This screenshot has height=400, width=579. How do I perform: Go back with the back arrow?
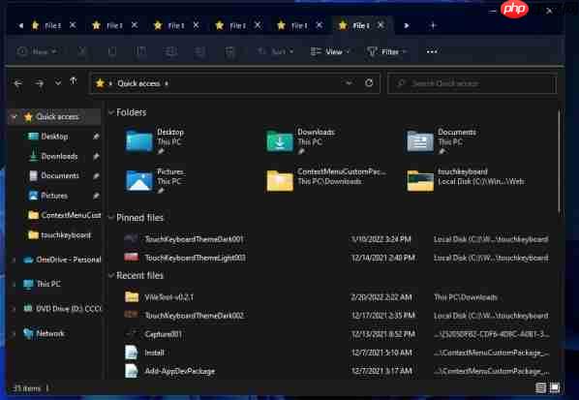[x=17, y=83]
